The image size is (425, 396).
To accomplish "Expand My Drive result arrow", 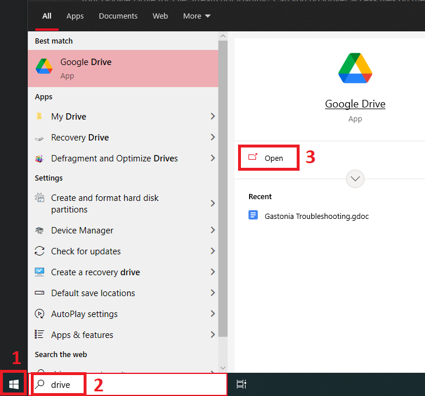I will (x=212, y=116).
